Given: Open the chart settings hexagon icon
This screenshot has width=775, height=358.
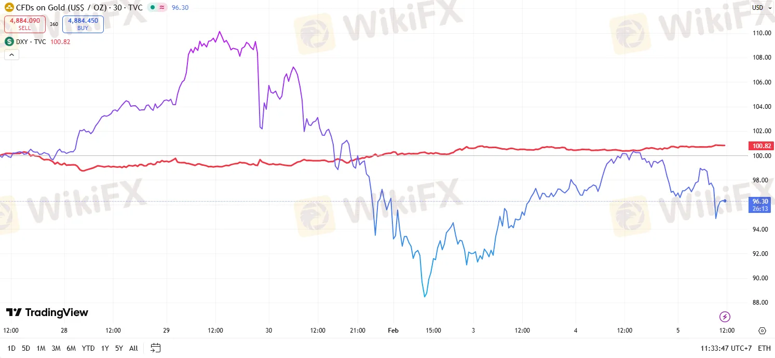Looking at the screenshot, I should tap(762, 331).
